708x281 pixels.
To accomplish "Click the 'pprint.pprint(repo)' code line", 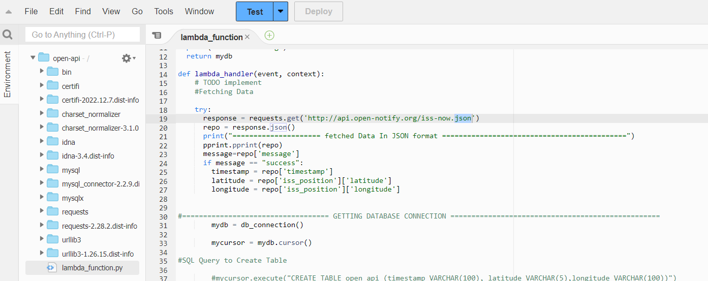I will 242,145.
